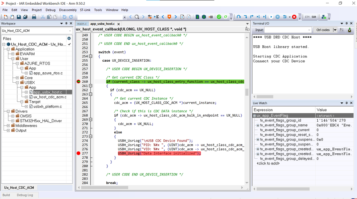Open the Debug menu
This screenshot has height=199, width=357.
50,10
